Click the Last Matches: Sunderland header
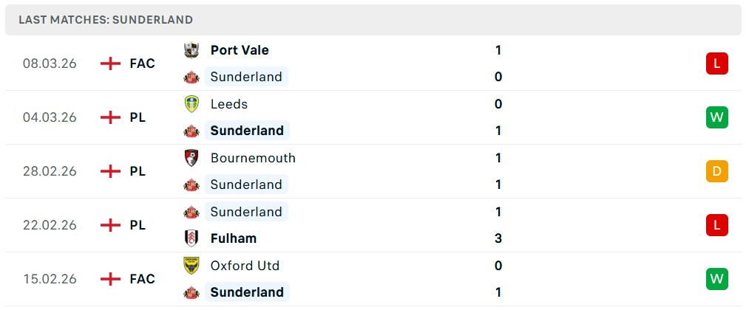Screen dimensions: 746x310 pyautogui.click(x=106, y=20)
